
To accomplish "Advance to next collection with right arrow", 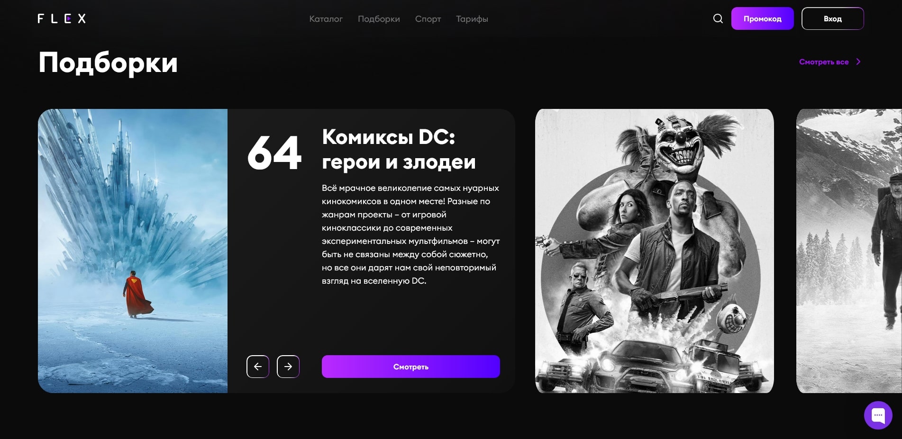I will 288,367.
